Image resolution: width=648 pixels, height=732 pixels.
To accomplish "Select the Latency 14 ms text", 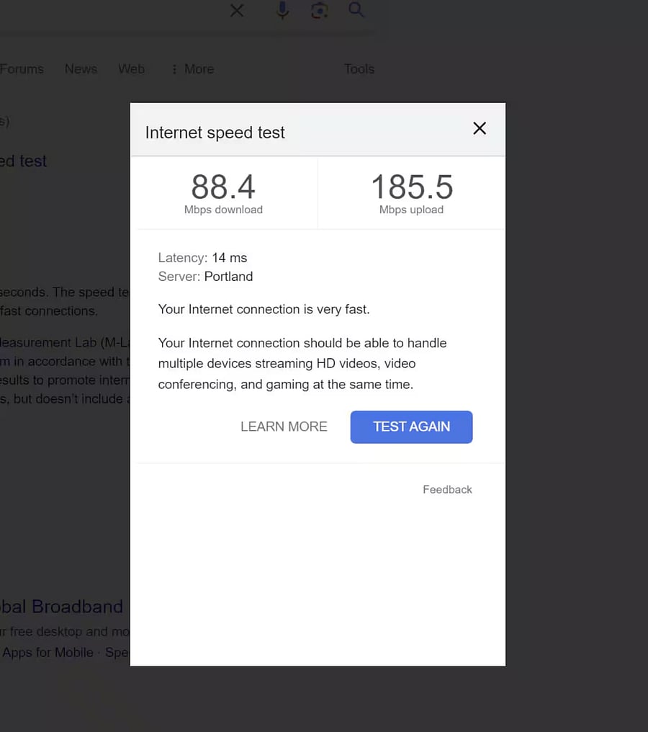I will (x=202, y=258).
